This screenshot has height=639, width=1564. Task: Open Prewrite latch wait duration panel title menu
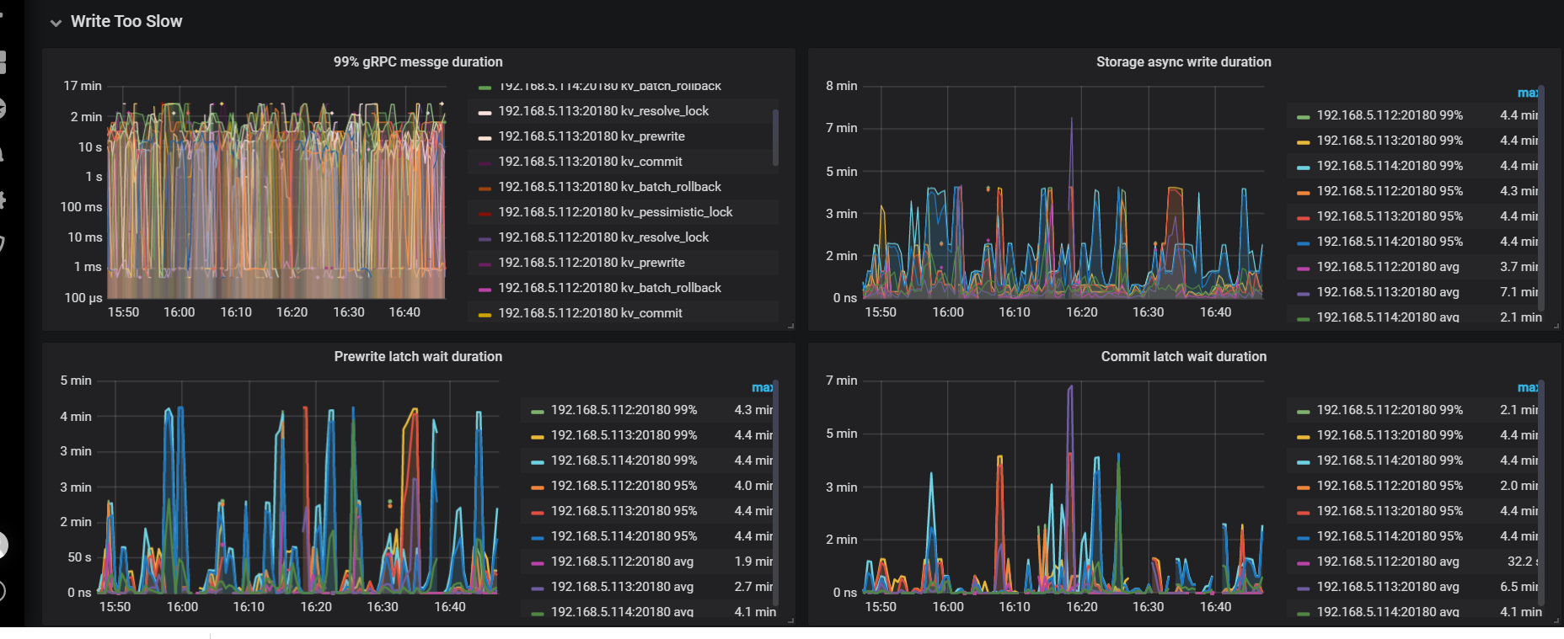tap(418, 357)
